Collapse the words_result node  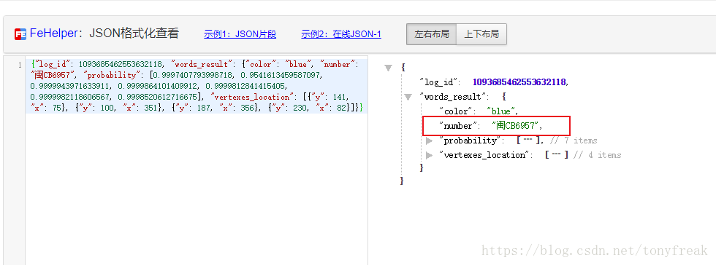(x=408, y=97)
